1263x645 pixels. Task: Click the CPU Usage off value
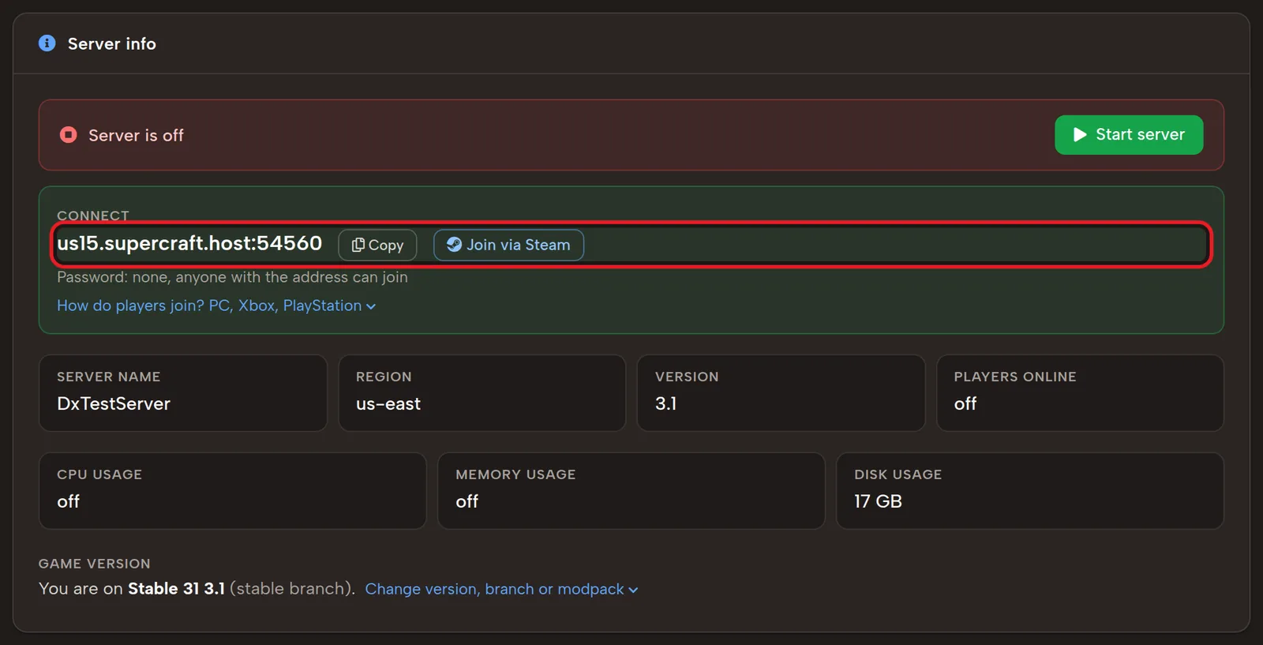pos(69,501)
